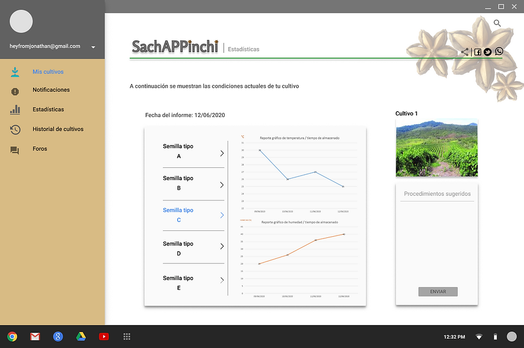Open the shelf user avatar circle
524x348 pixels.
coord(512,337)
